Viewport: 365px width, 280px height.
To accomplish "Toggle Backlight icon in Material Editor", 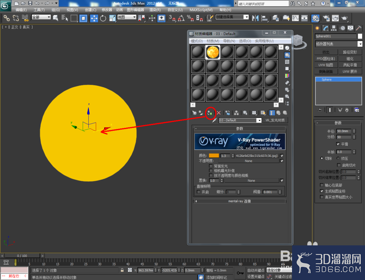I will click(x=287, y=55).
